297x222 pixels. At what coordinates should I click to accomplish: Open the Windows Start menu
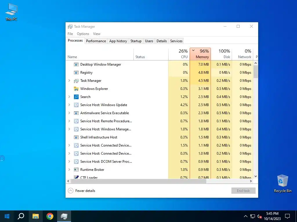(7, 216)
